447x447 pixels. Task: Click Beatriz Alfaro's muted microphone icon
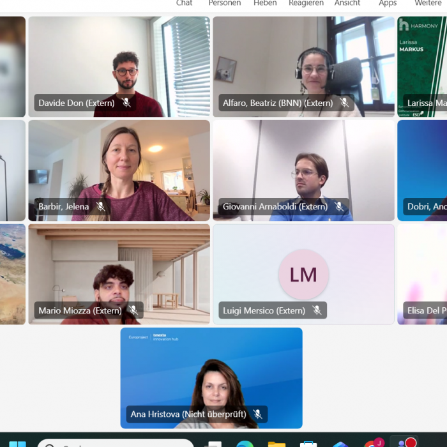coord(344,103)
